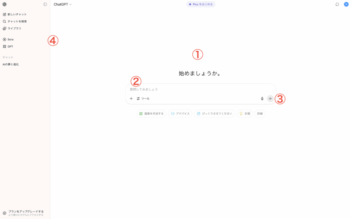The height and width of the screenshot is (219, 351).
Task: Select the 画像を作成する suggestion chip
Action: [x=151, y=114]
